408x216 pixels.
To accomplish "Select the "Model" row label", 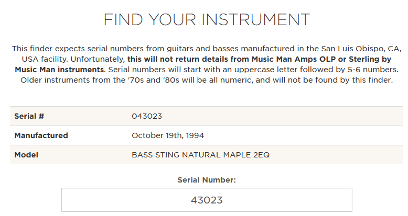I will click(26, 155).
